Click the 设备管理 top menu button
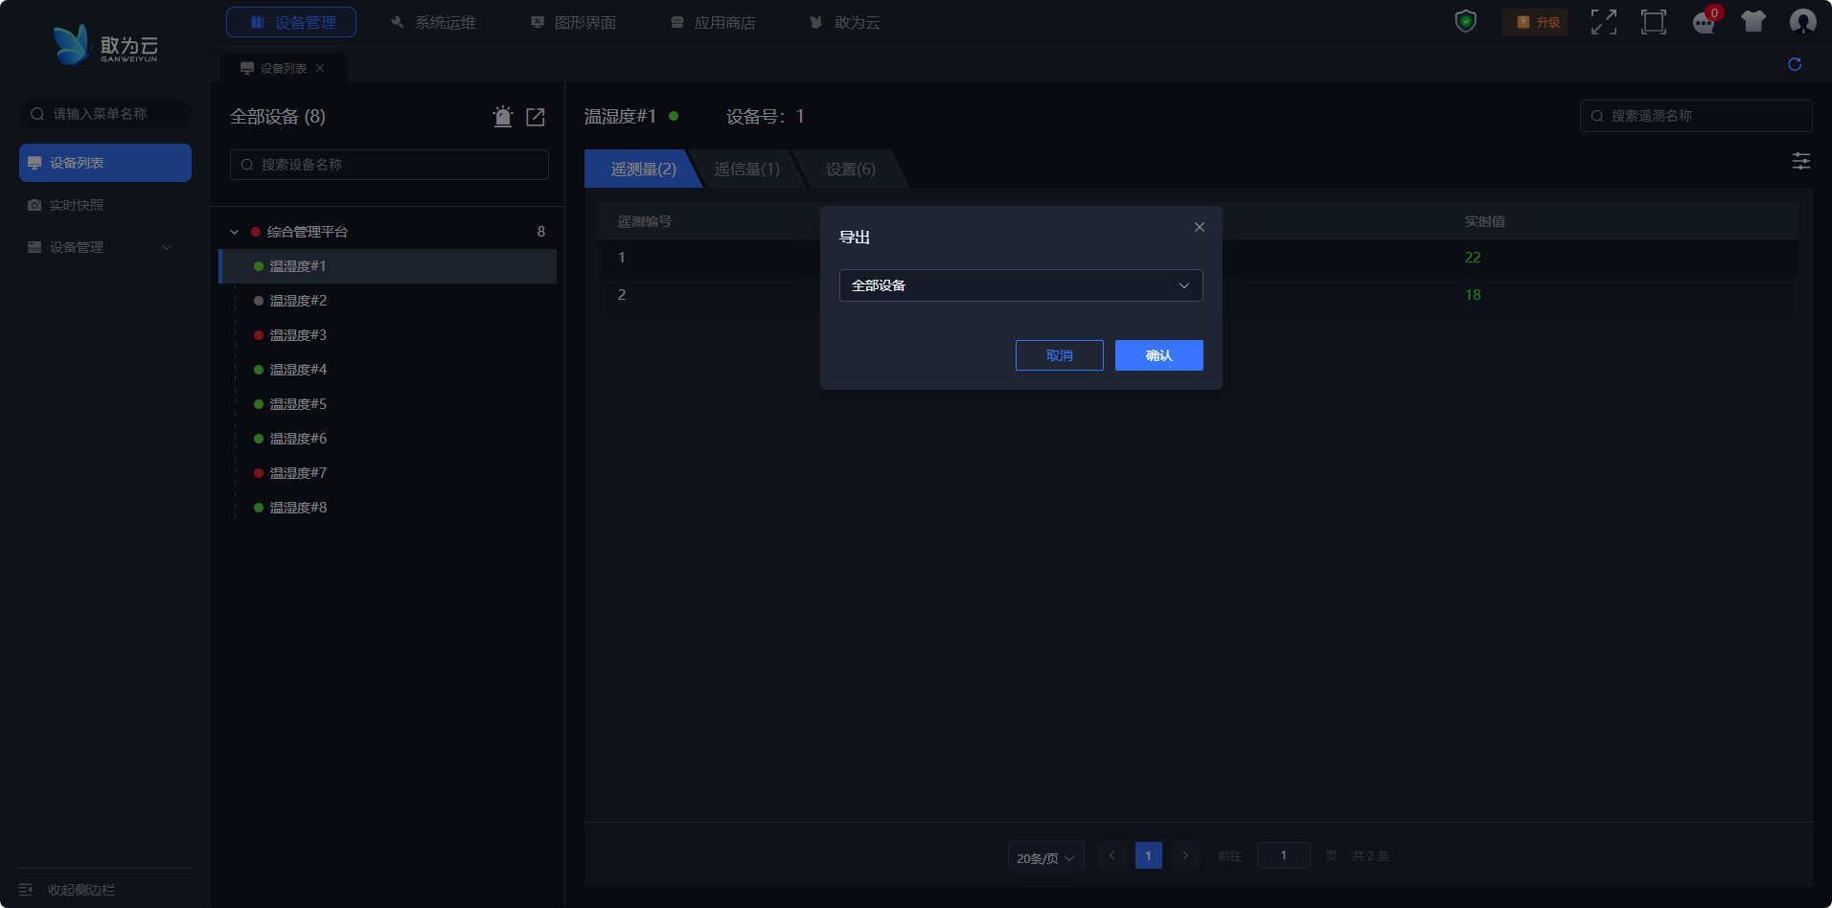The image size is (1832, 908). 291,22
